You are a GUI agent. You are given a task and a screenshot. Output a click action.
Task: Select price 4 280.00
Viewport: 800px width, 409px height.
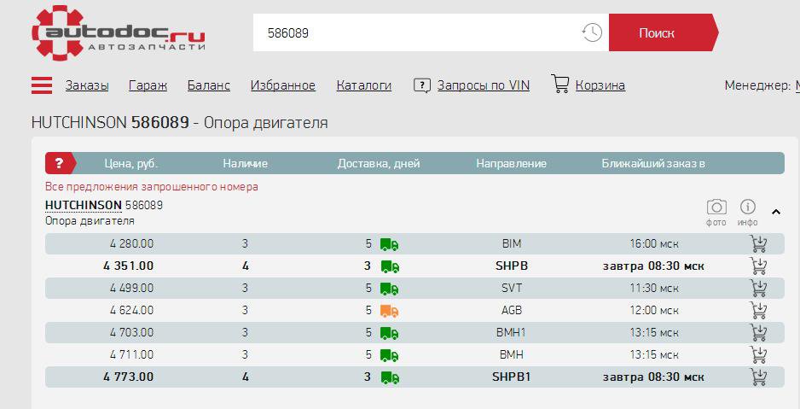pos(131,243)
